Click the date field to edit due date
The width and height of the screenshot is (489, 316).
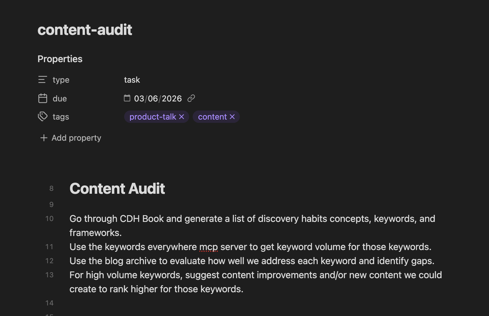[158, 98]
